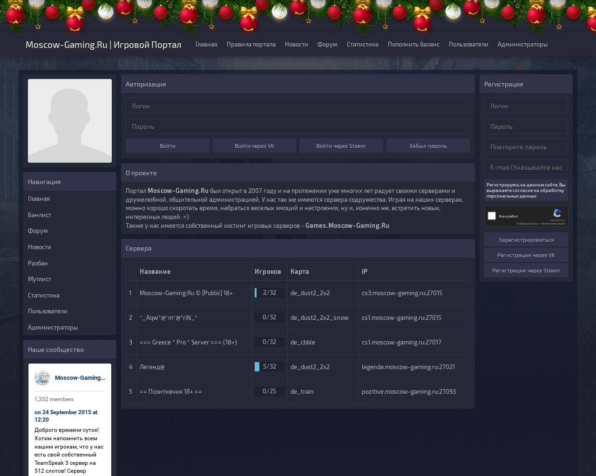Select server '^_Aqw*@^m^@*riN_^'
596x476 pixels.
point(169,317)
